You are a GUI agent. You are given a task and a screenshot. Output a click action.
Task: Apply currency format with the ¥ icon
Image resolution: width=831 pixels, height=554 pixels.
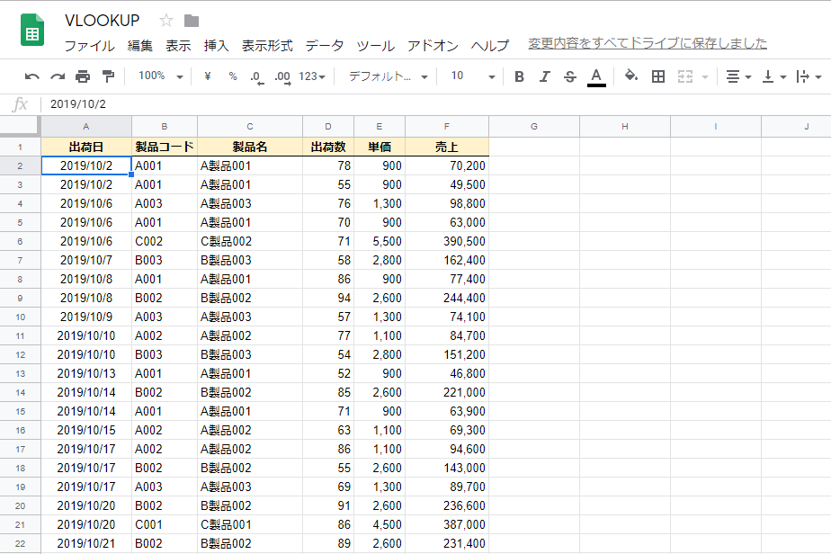205,76
